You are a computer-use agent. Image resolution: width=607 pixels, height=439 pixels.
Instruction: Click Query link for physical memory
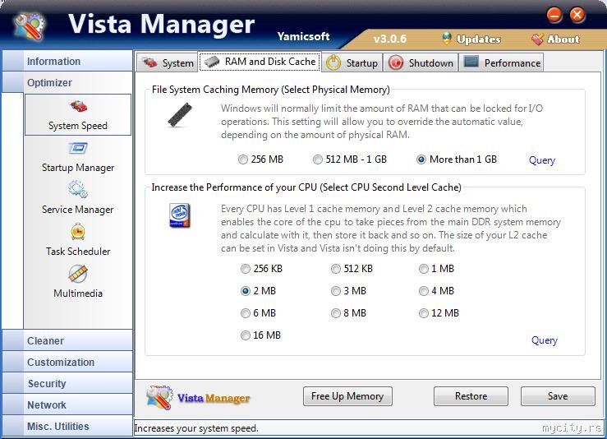[x=542, y=160]
